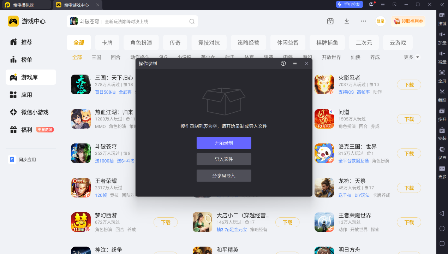Open the menu icon in 操作录制 dialog

tap(295, 64)
